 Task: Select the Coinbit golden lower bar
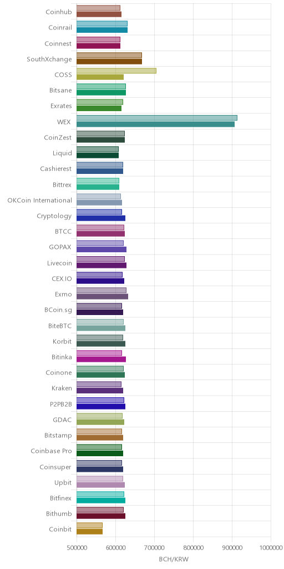[x=89, y=532]
